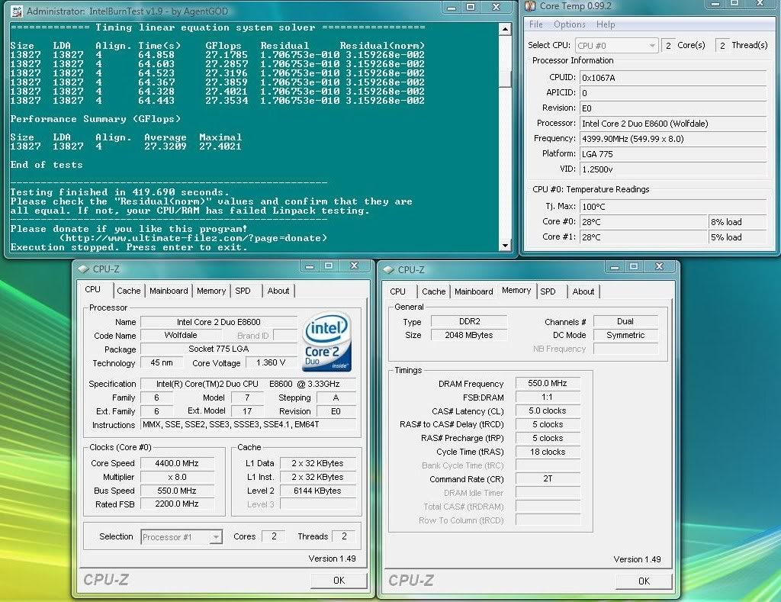Click the Processor field Intel Core 2 Duo E8600 (Wolfdale)
The image size is (781, 602).
(673, 124)
